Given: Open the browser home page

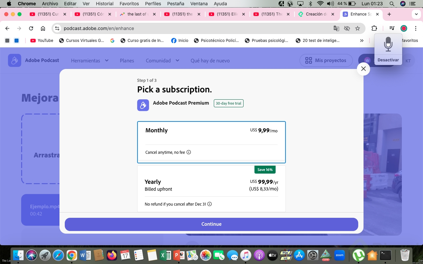Looking at the screenshot, I should click(43, 28).
